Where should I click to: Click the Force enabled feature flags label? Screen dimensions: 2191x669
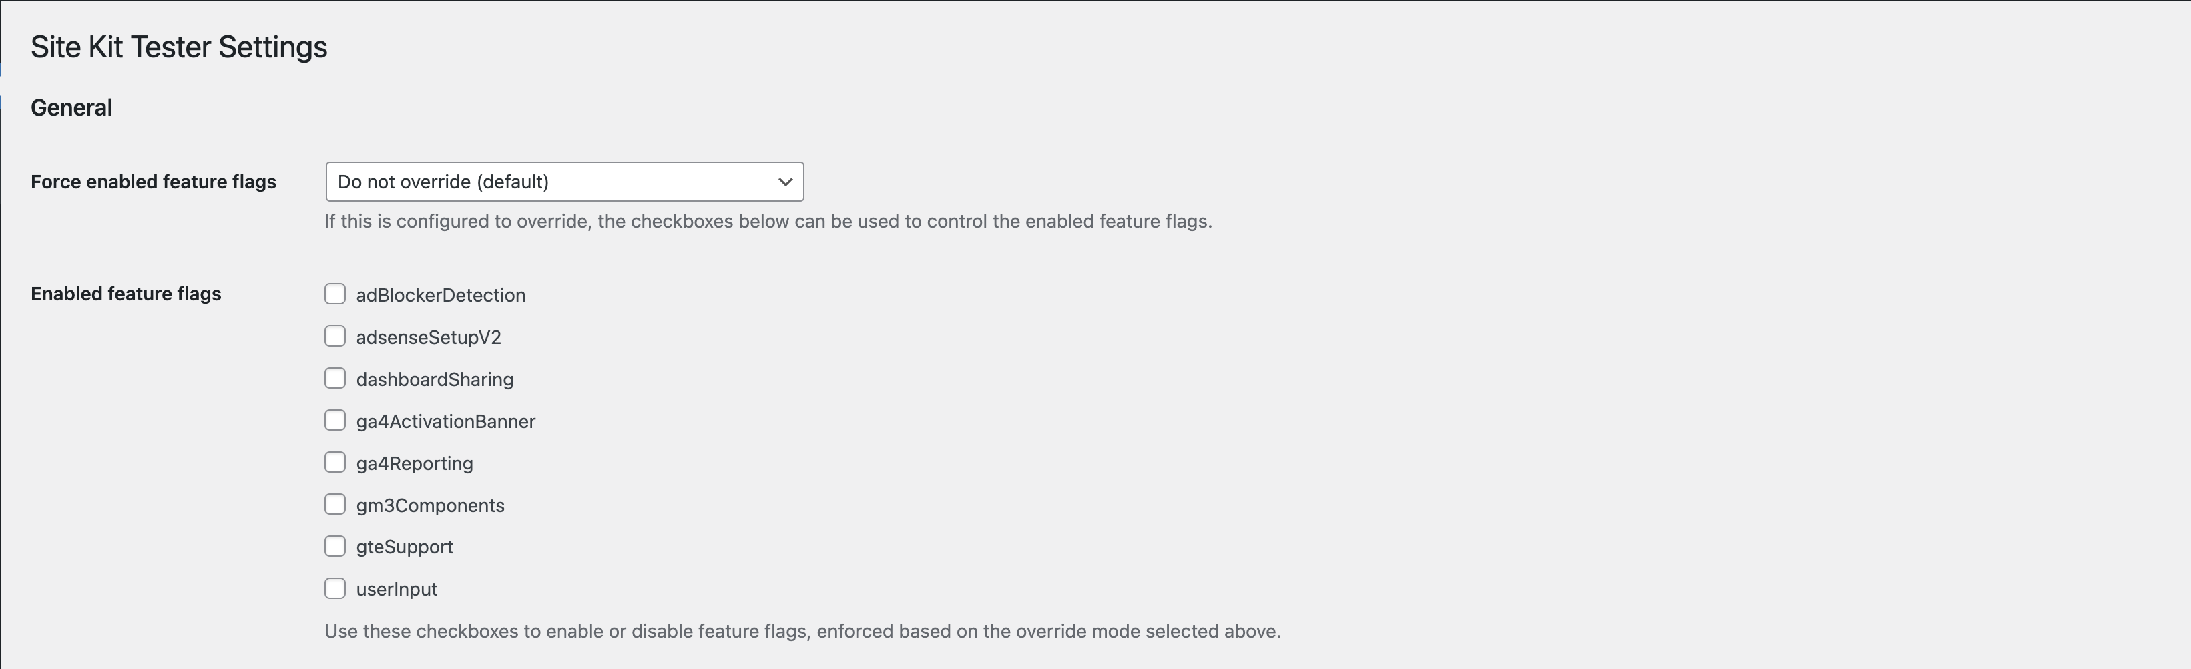[x=154, y=182]
